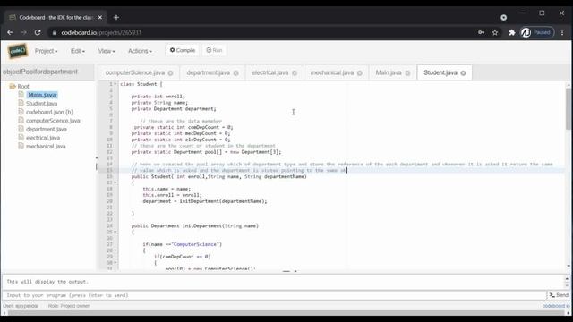The height and width of the screenshot is (322, 573).
Task: Compile the project
Action: point(183,50)
